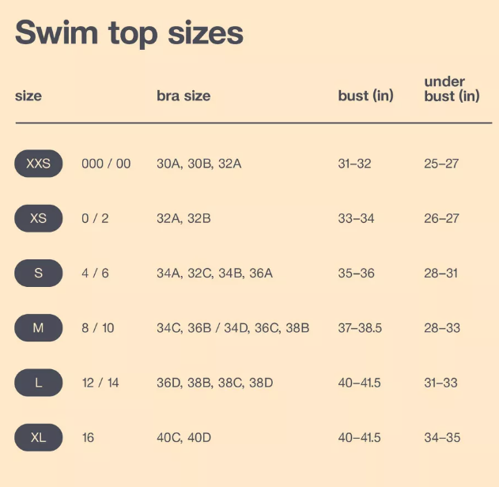Click bra sizes 36D, 38B, 38C, 38D

(x=214, y=383)
